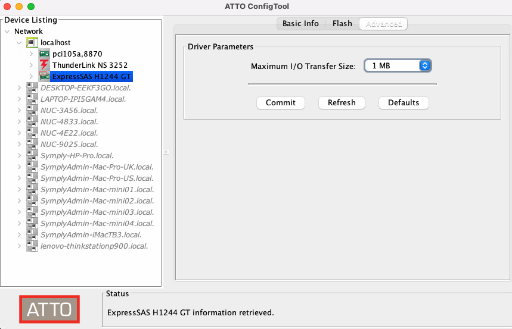Click the pci105a,8870 adapter card icon
512x329 pixels.
tap(44, 54)
